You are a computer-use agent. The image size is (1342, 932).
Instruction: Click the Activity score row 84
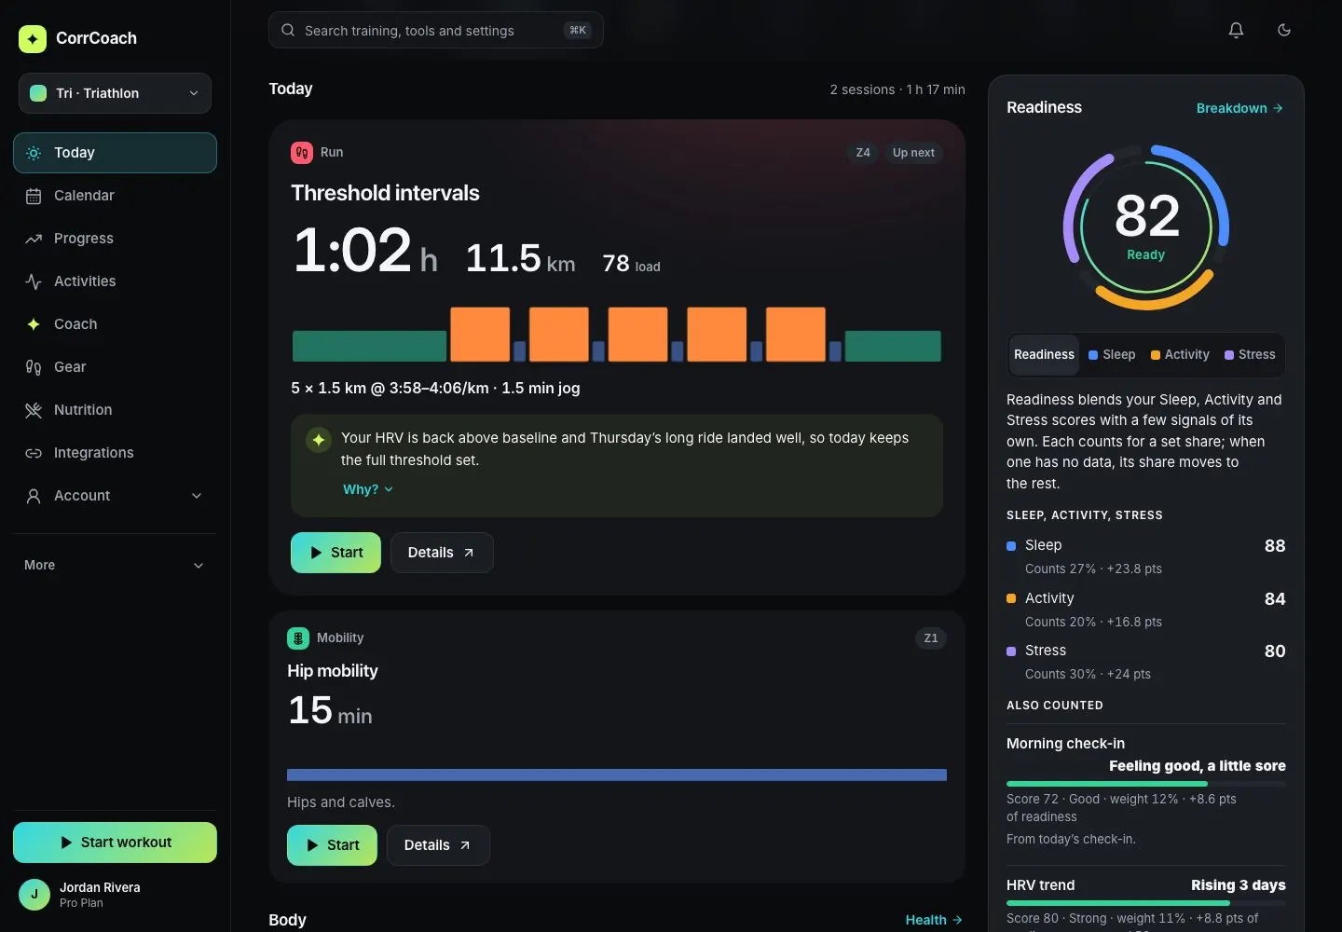[1146, 610]
